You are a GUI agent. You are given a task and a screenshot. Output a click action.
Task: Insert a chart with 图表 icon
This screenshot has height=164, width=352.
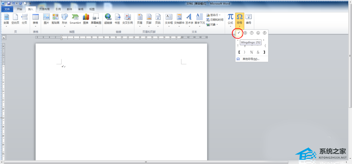click(x=86, y=20)
